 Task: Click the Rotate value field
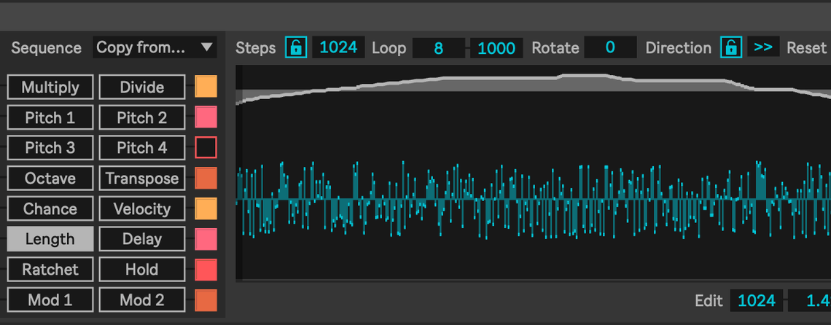coord(609,48)
